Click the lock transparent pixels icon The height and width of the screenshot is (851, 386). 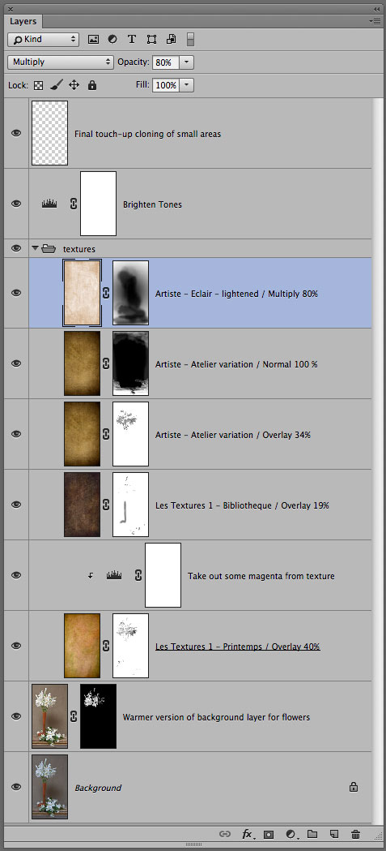[38, 85]
